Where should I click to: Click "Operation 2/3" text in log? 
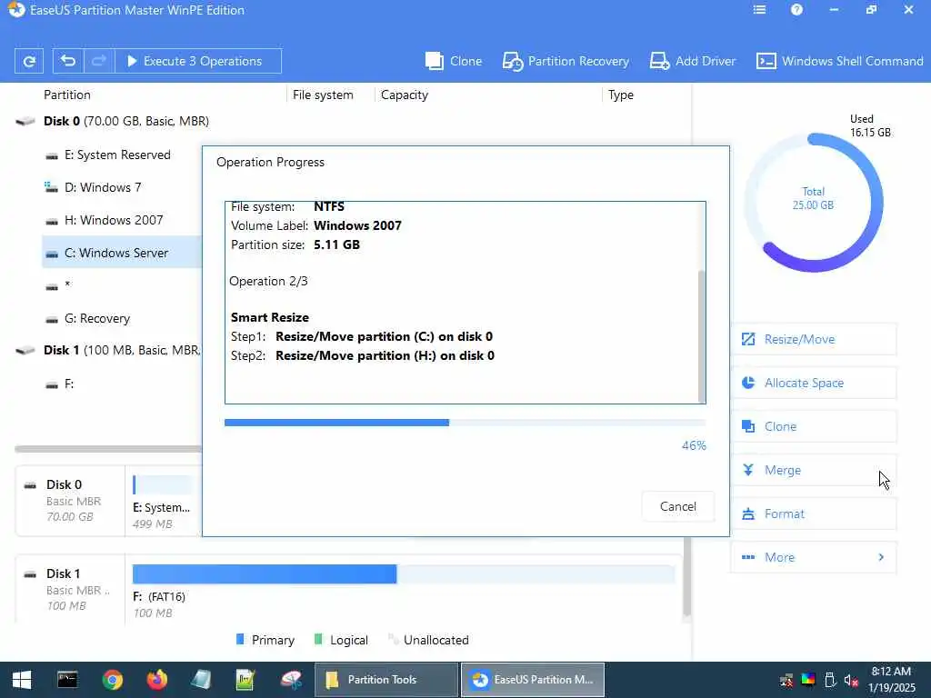(268, 282)
